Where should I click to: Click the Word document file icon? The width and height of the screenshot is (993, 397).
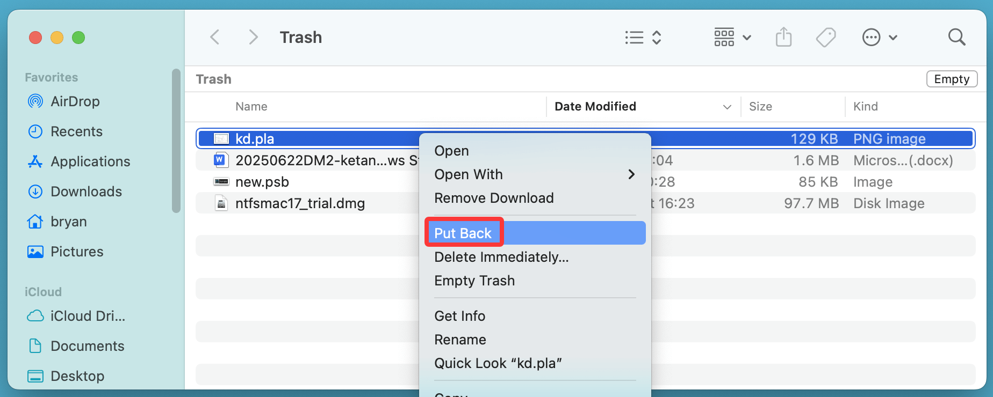pos(220,160)
